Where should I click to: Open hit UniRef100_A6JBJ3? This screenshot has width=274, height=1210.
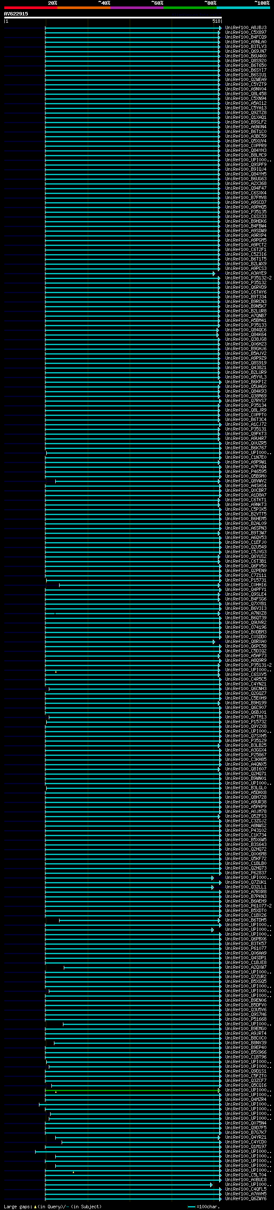click(x=246, y=28)
